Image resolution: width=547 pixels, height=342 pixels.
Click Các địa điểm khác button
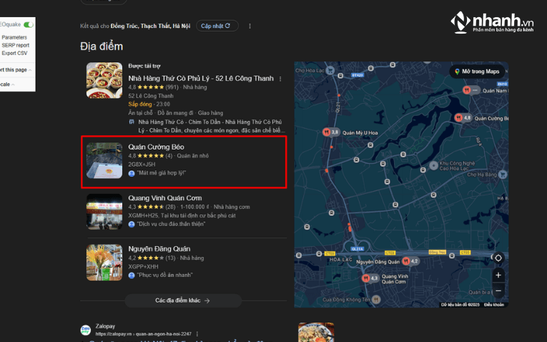[183, 301]
